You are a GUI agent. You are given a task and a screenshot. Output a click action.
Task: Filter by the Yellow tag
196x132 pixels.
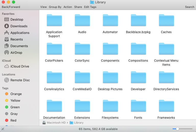coord(13,100)
